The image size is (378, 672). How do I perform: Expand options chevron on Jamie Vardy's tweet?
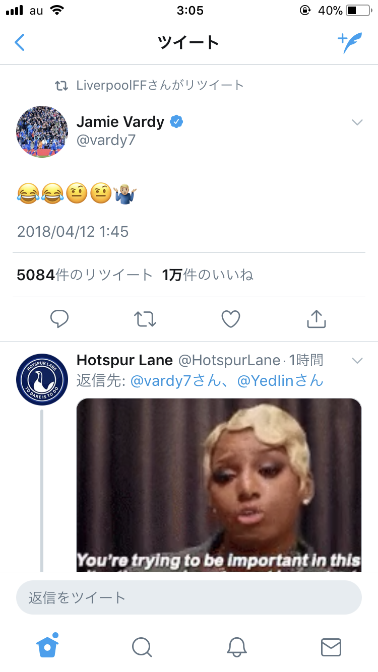357,122
